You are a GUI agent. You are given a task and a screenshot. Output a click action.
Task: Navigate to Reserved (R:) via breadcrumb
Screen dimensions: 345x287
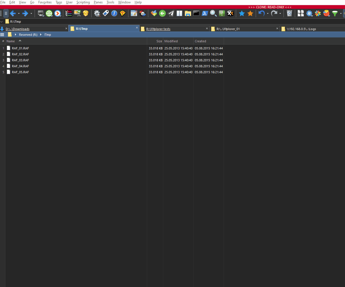[x=28, y=34]
